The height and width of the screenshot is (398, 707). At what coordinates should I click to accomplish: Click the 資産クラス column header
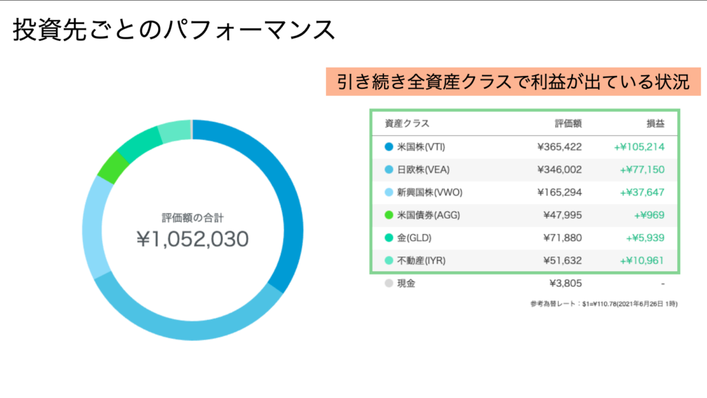tap(407, 124)
